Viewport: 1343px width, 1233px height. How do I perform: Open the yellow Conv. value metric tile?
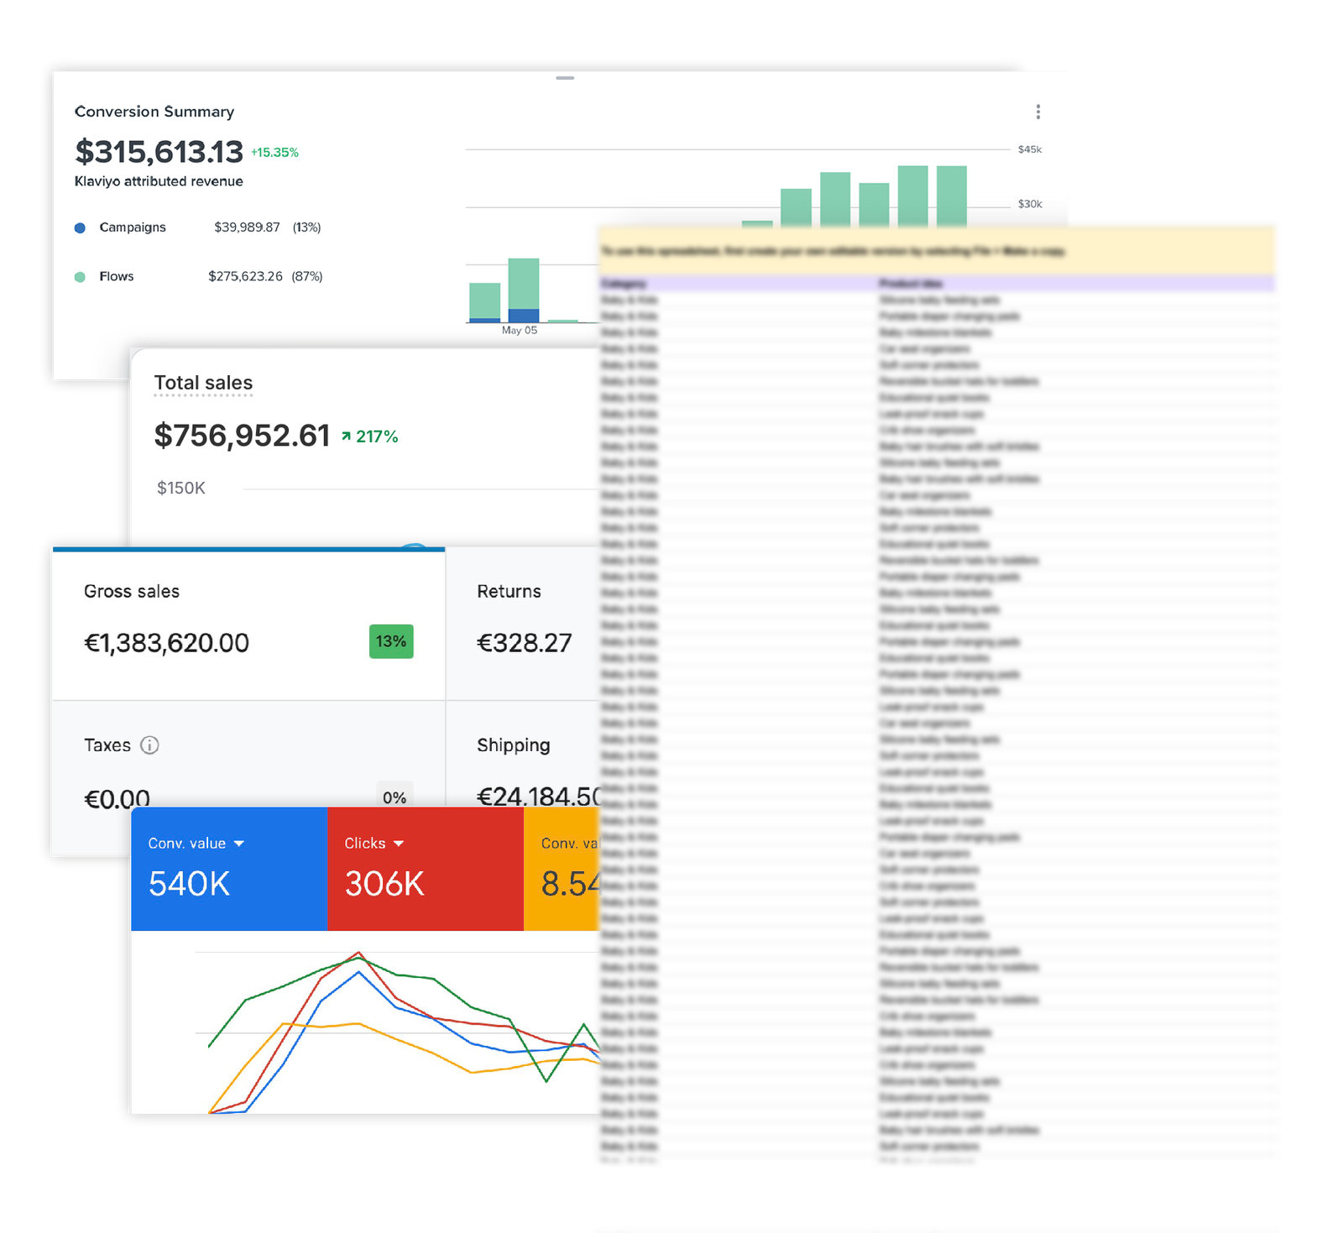[561, 869]
